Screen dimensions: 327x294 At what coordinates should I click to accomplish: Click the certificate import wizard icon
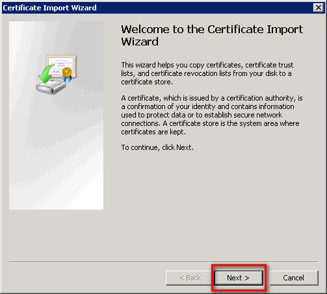(x=57, y=74)
